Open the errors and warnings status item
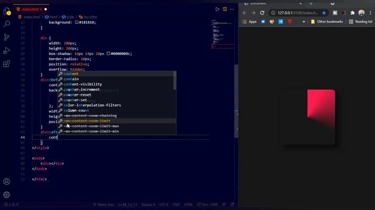Viewport: 375px width, 210px height. [11, 205]
